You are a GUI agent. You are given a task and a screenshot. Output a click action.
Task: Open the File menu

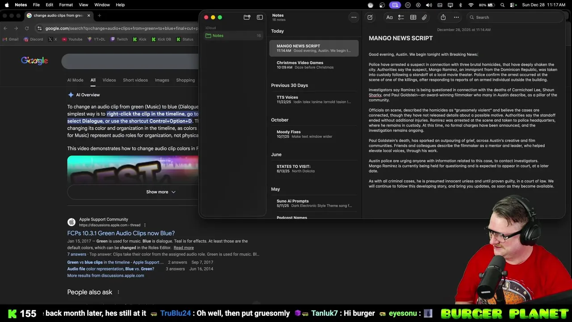click(x=36, y=5)
